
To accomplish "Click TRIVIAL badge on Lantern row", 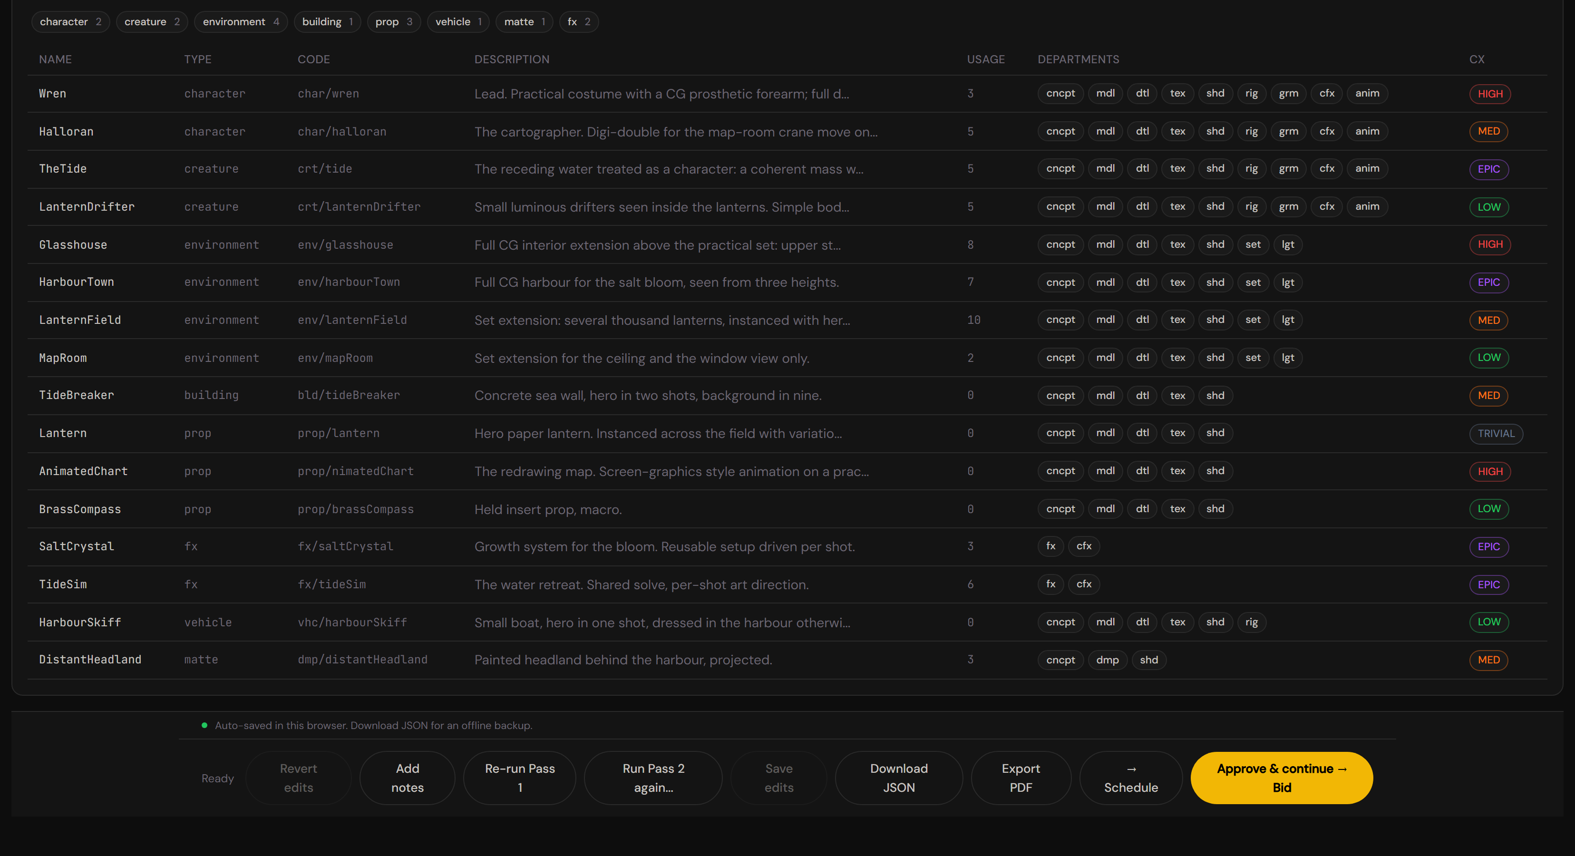I will [1496, 434].
